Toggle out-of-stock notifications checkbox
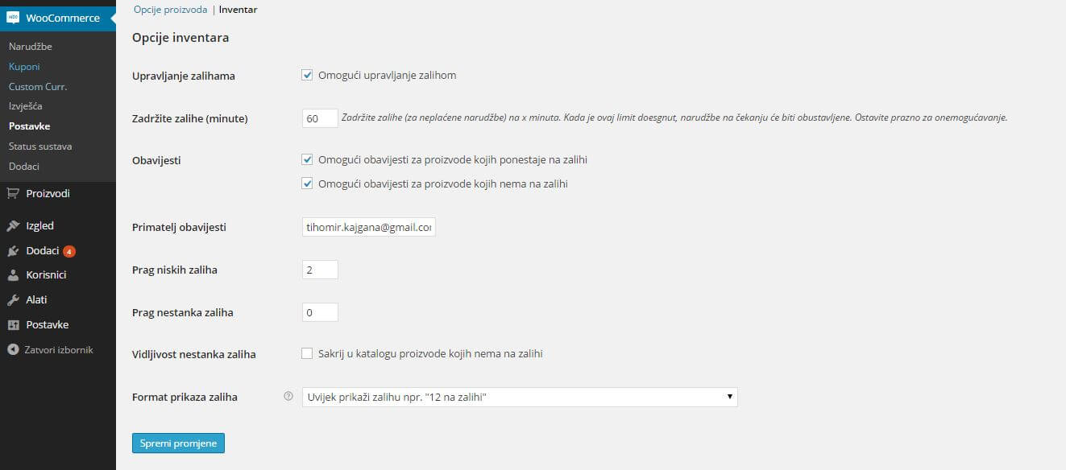The width and height of the screenshot is (1066, 470). click(x=307, y=184)
